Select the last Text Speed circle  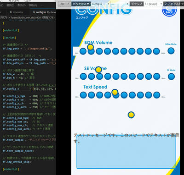(x=156, y=95)
